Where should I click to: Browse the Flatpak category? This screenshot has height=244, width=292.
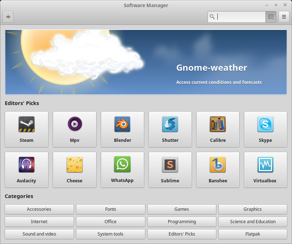pyautogui.click(x=253, y=234)
